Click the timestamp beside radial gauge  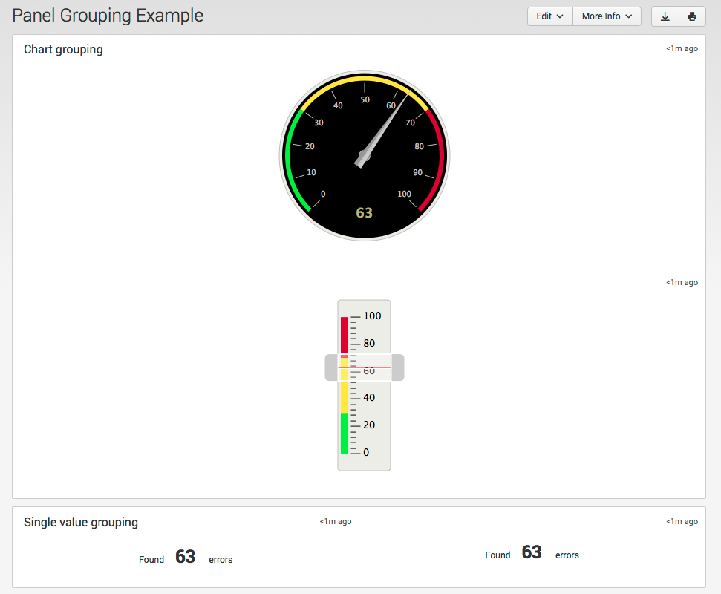[x=682, y=49]
